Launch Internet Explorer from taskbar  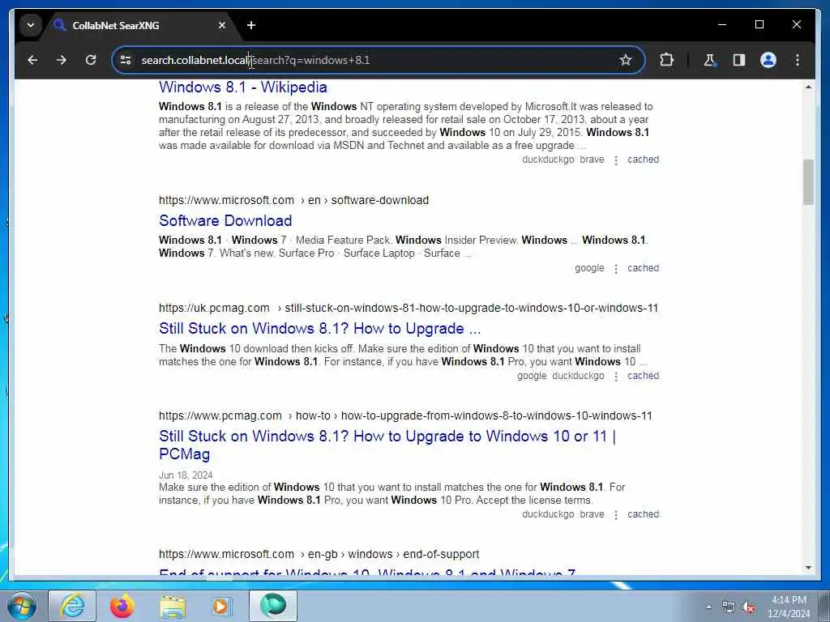pos(72,606)
